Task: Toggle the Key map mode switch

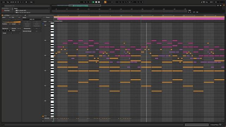Action: [x=207, y=2]
